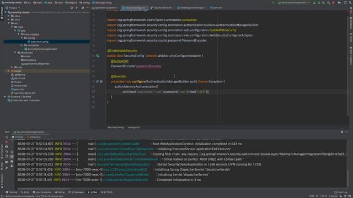Open the TODO tool window
Viewport: 353px width, 198px height.
pyautogui.click(x=107, y=192)
